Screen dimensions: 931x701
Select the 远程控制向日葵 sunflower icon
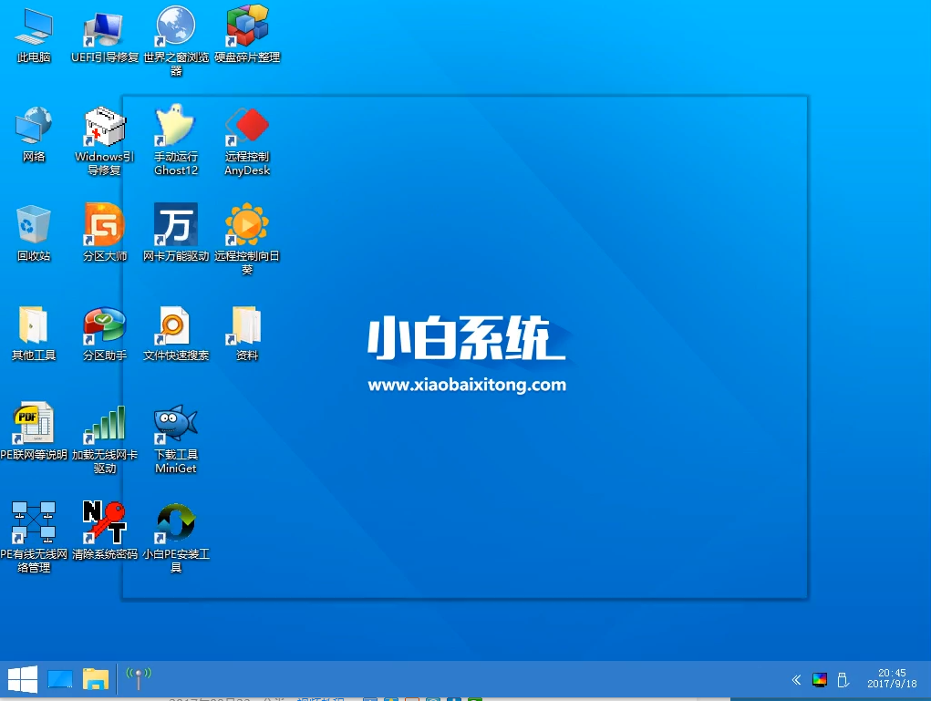point(246,225)
